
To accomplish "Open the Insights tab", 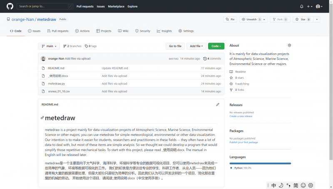I will coord(164,31).
